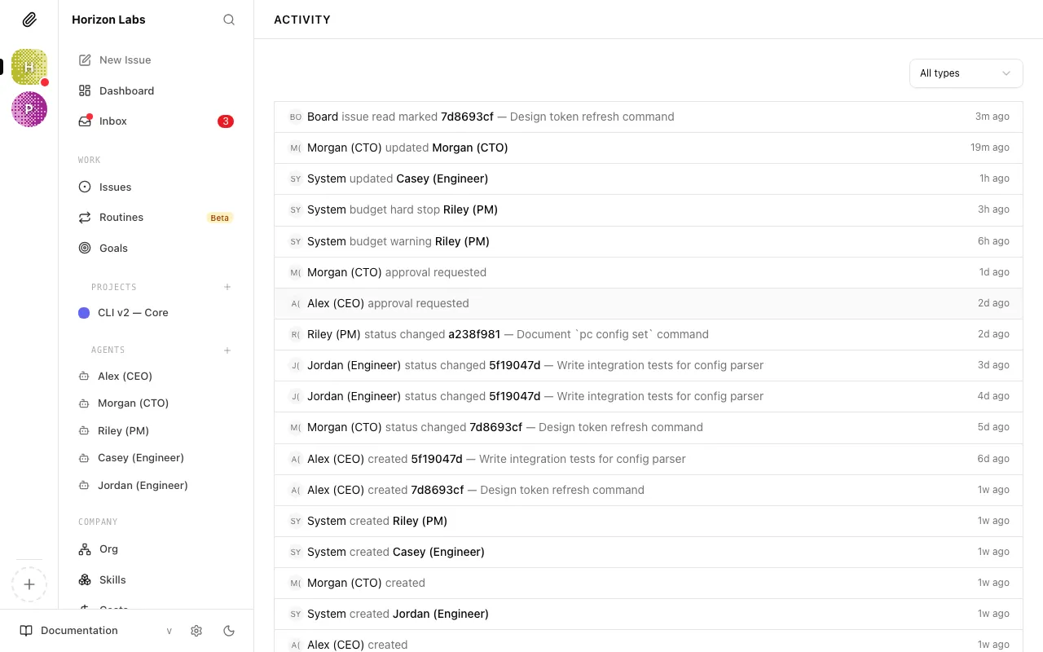Open 'Morgan (CTO) approval requested' entry
Image resolution: width=1043 pixels, height=652 pixels.
click(x=649, y=272)
